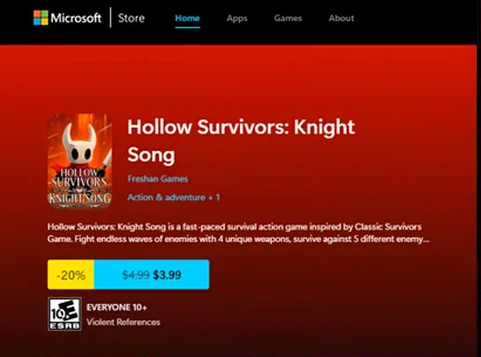Viewport: 481px width, 357px height.
Task: Click the Action & adventure + 1 category link
Action: [174, 197]
